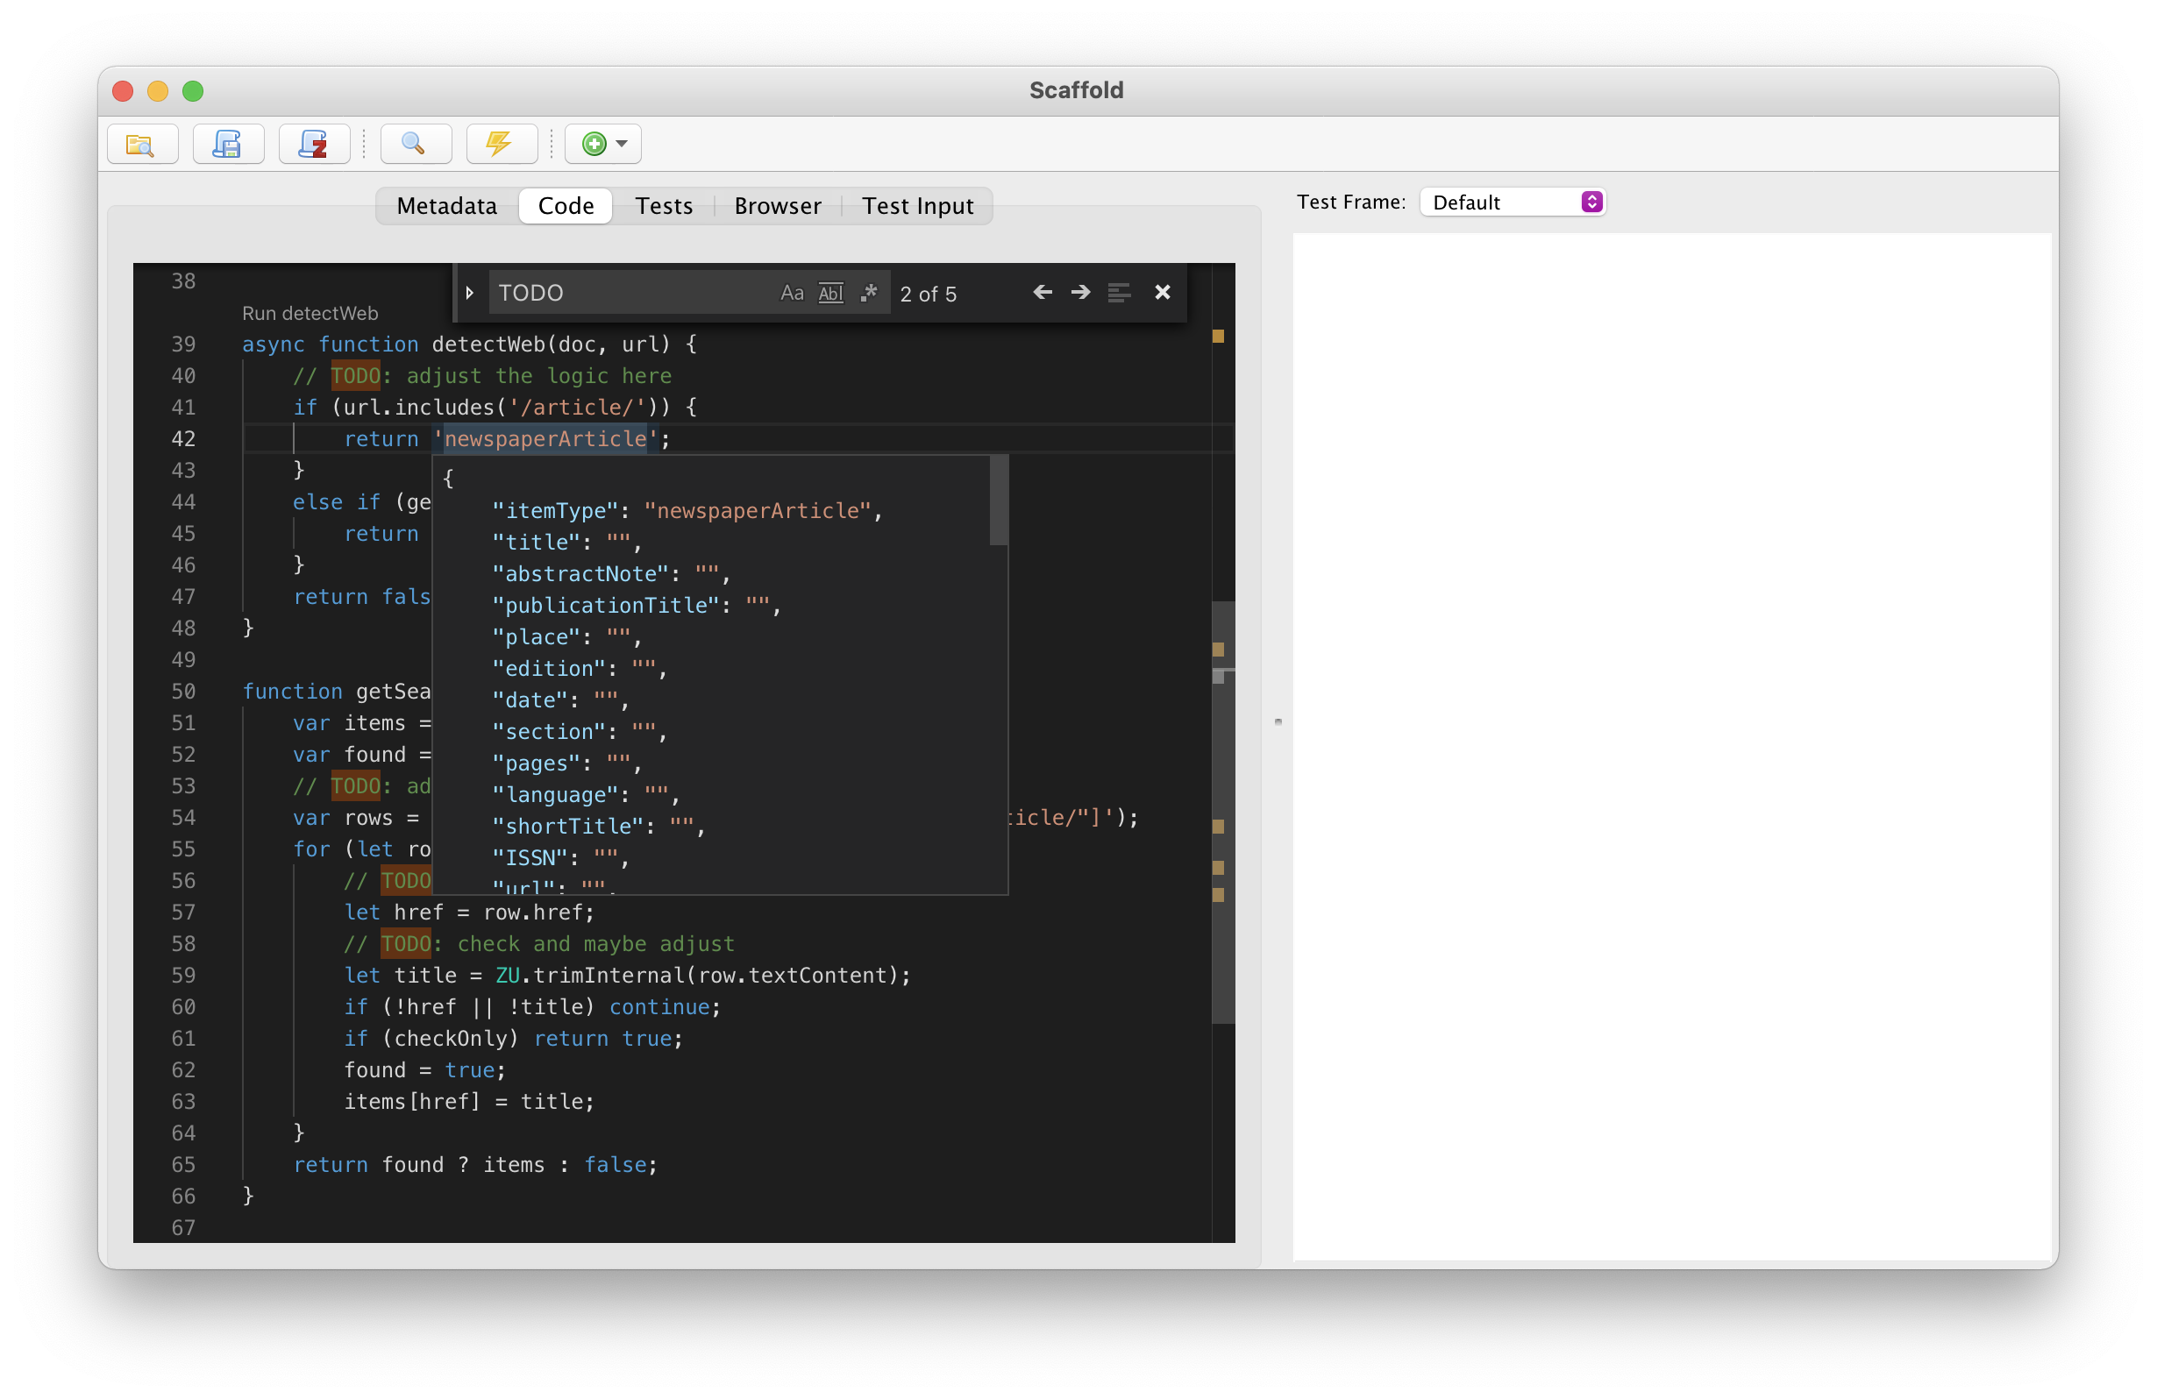Run the translator with the lightning bolt icon
The image size is (2157, 1399).
point(501,143)
